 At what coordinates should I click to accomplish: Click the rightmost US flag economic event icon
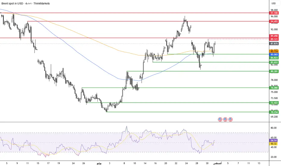[230, 119]
